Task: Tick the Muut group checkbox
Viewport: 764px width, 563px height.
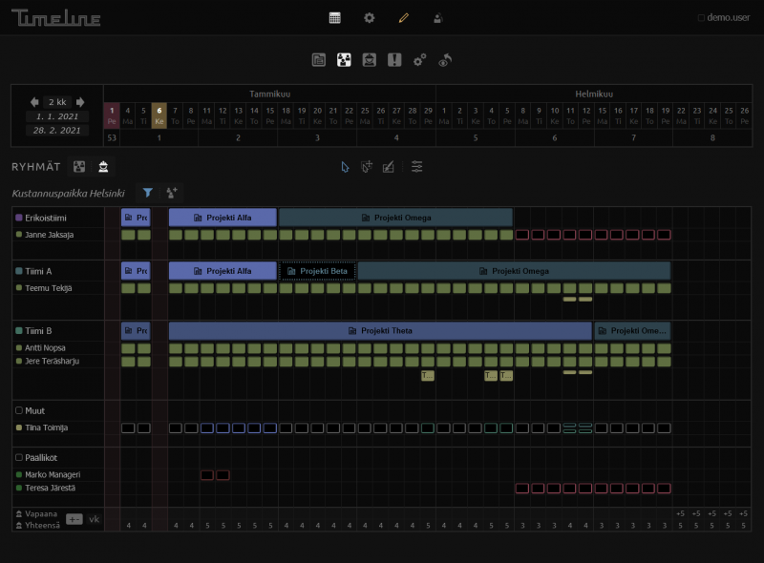Action: (x=19, y=410)
